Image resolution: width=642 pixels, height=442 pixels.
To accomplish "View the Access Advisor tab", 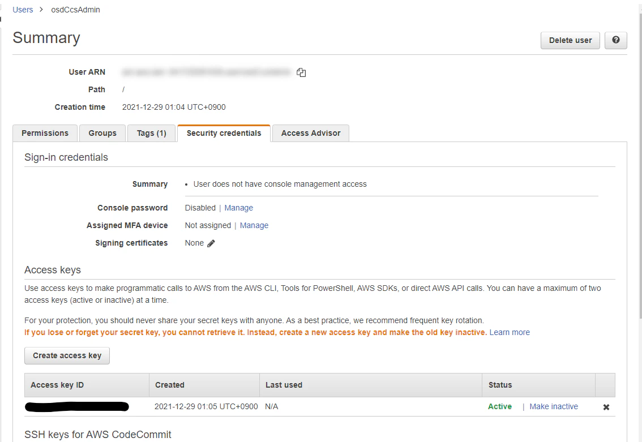I will coord(311,133).
